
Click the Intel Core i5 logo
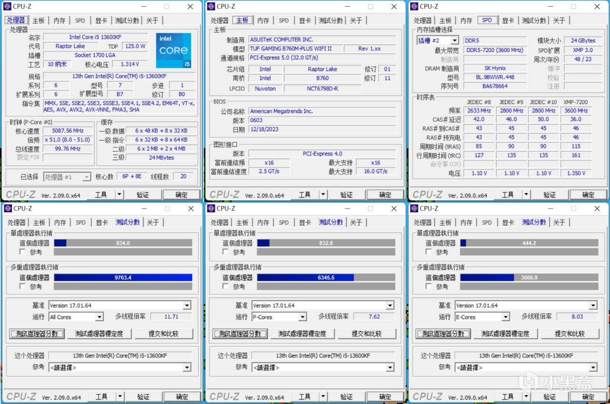click(x=173, y=51)
